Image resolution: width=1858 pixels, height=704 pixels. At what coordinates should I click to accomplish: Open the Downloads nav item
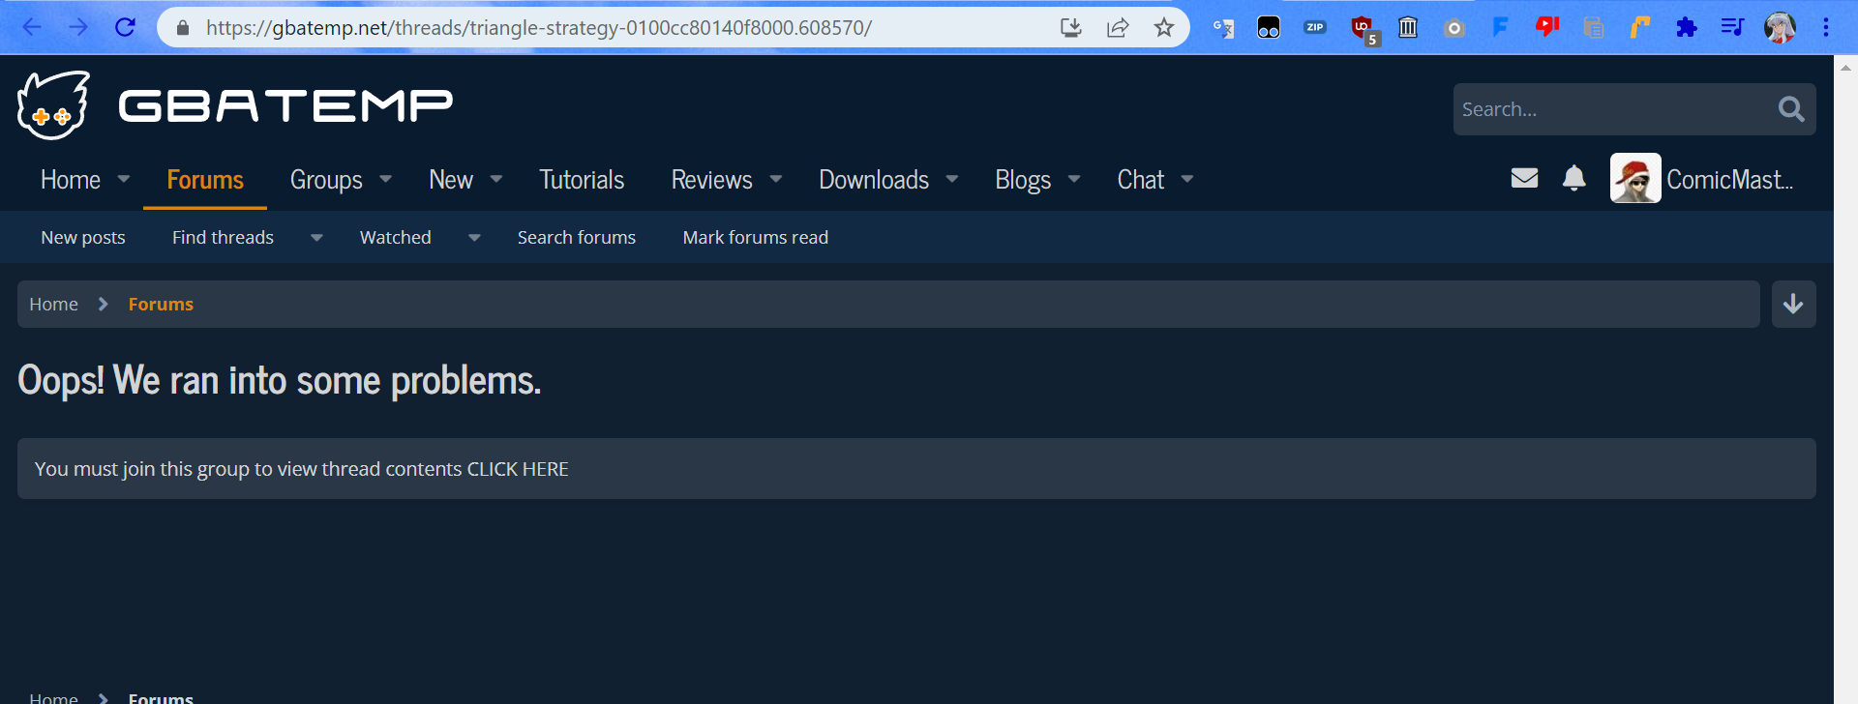[874, 180]
